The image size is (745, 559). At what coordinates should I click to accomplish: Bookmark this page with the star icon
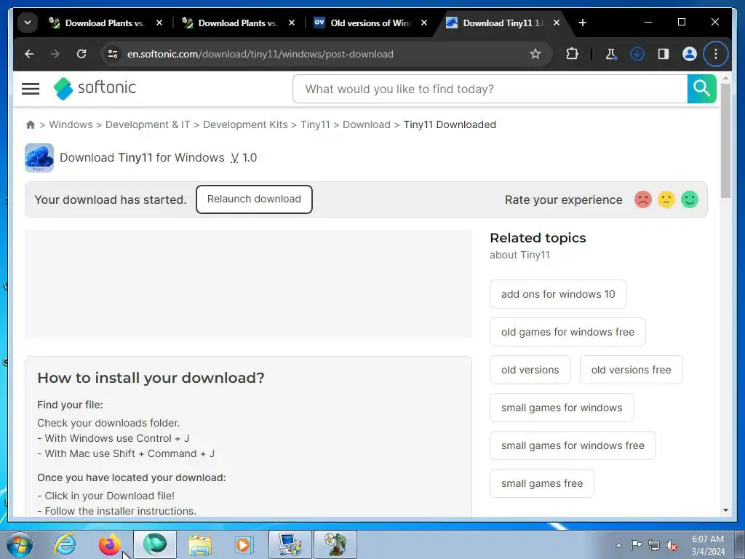click(x=535, y=54)
